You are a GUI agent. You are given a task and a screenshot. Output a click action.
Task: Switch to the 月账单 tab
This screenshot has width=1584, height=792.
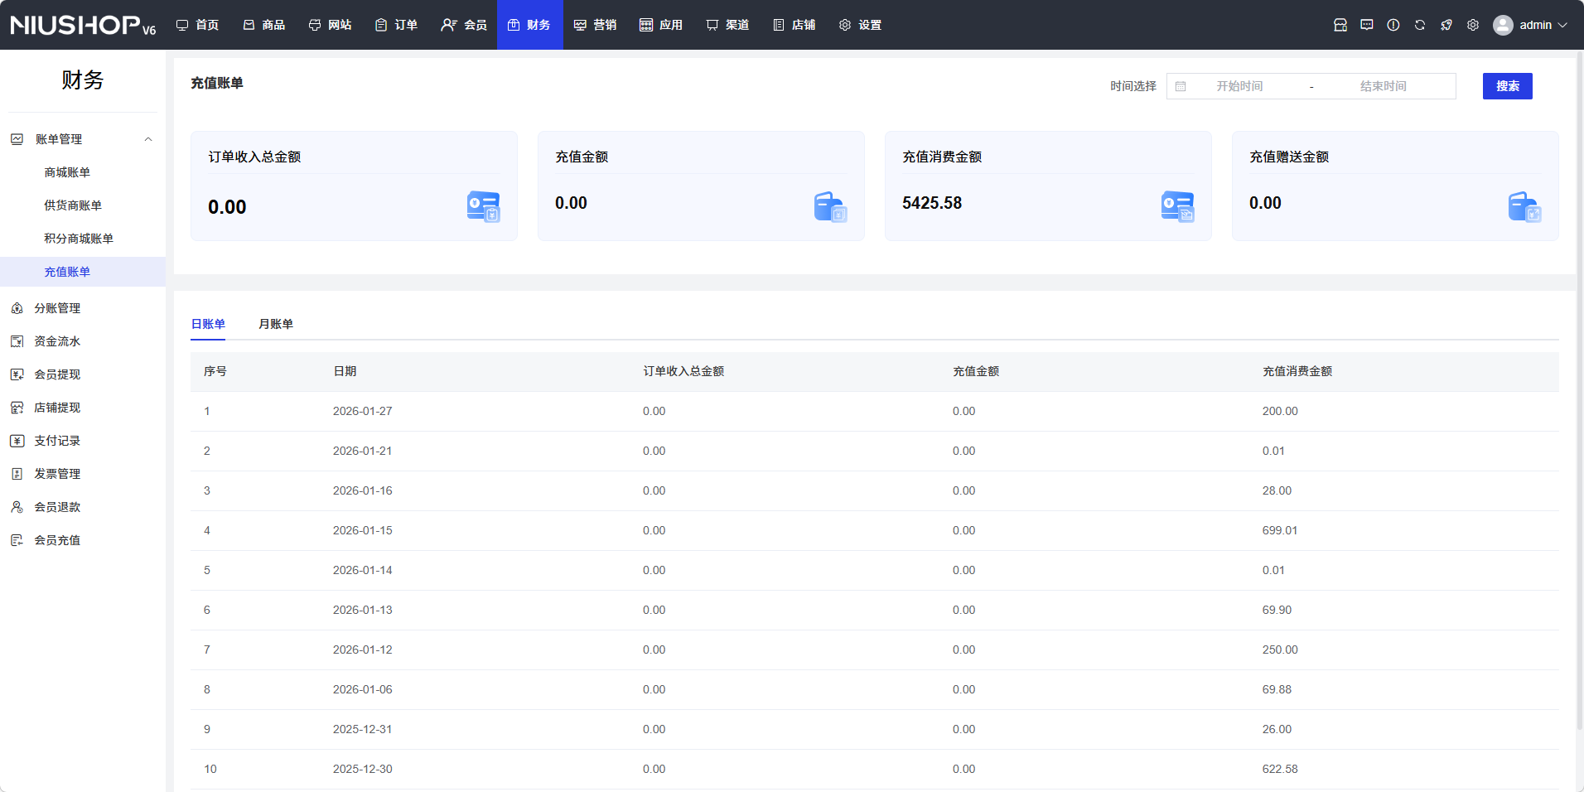coord(275,324)
